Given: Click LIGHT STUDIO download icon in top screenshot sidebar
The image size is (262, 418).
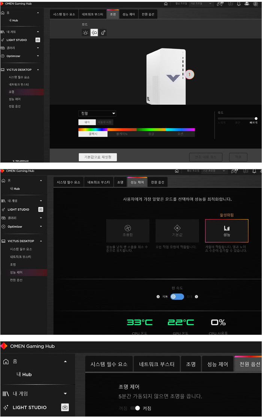Looking at the screenshot, I should 38,40.
